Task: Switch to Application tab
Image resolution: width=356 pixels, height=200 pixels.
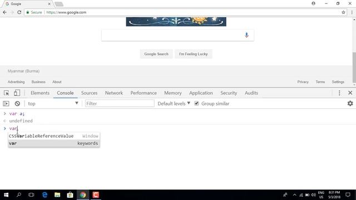Action: click(x=201, y=93)
